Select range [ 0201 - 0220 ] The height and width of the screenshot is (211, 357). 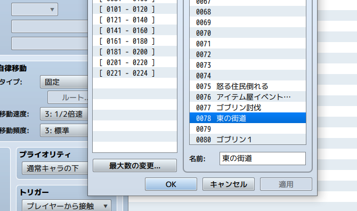coord(135,62)
